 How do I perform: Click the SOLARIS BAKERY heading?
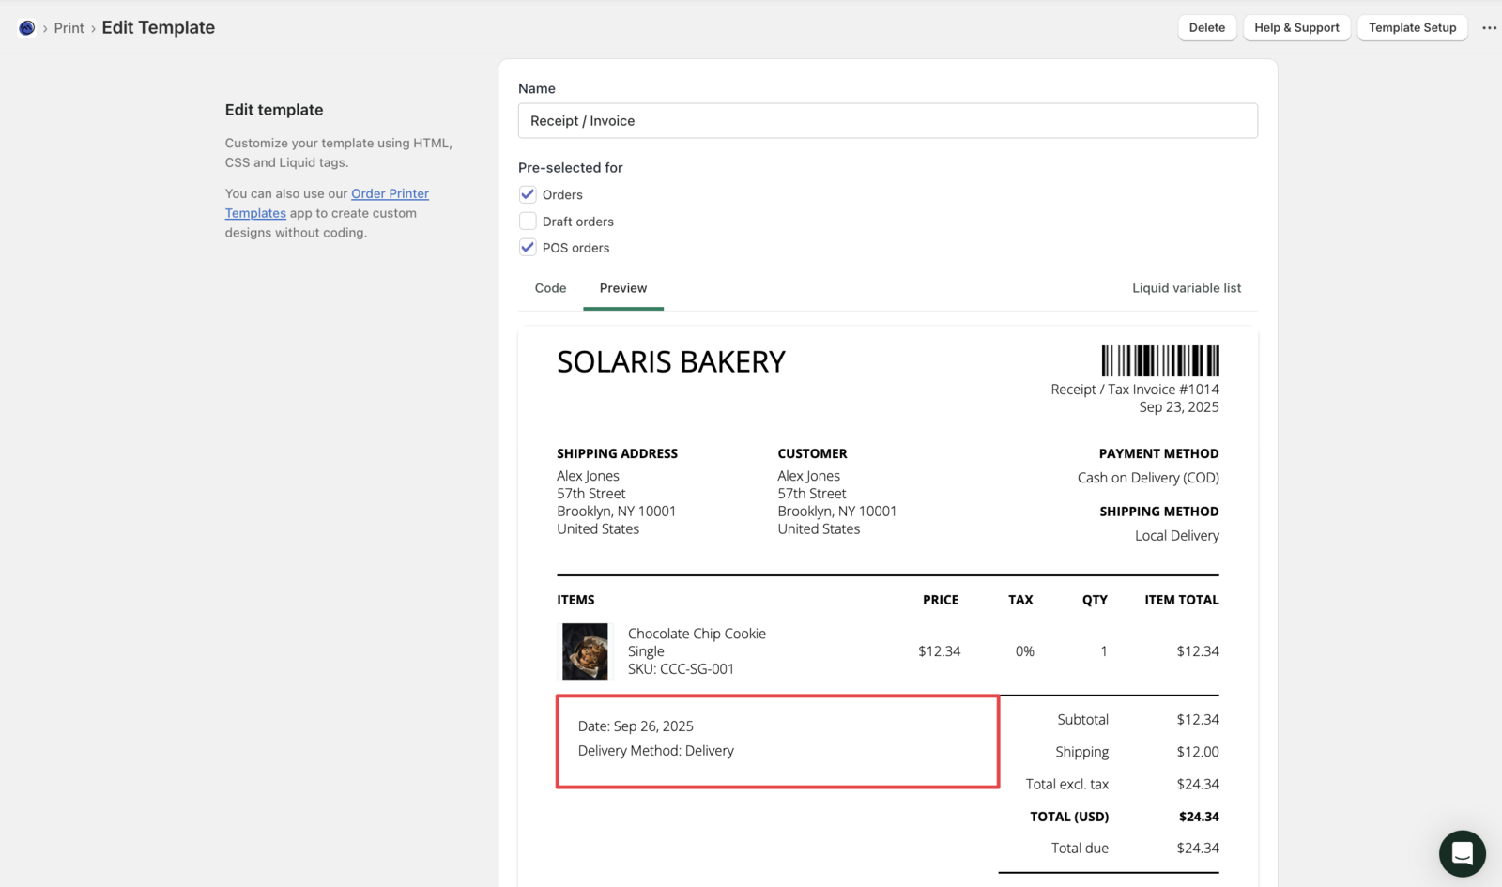671,362
